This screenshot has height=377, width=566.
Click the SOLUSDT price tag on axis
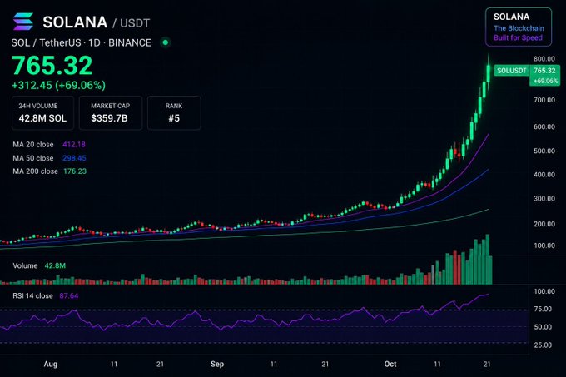512,71
